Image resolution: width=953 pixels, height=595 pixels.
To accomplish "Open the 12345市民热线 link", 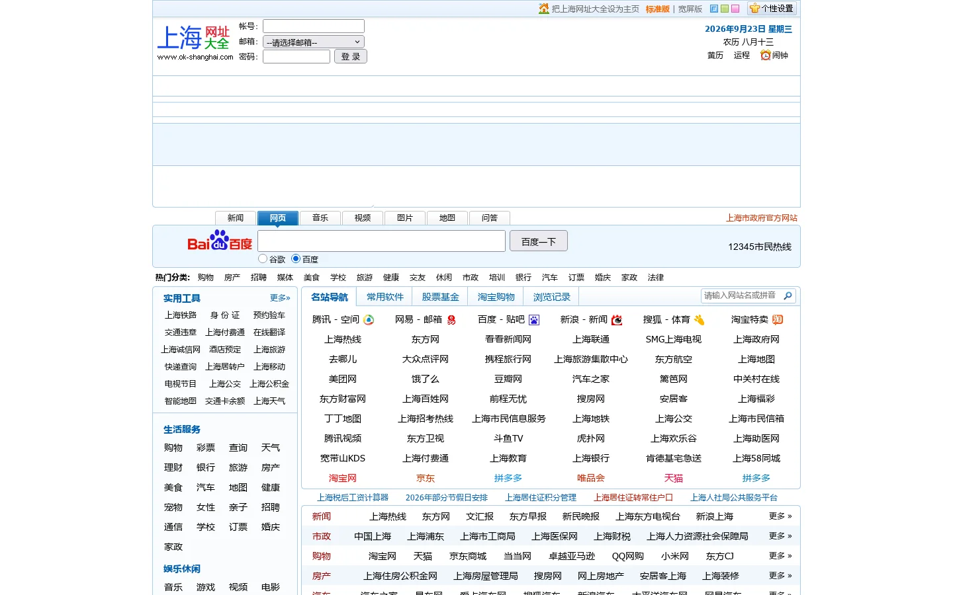I will (760, 247).
